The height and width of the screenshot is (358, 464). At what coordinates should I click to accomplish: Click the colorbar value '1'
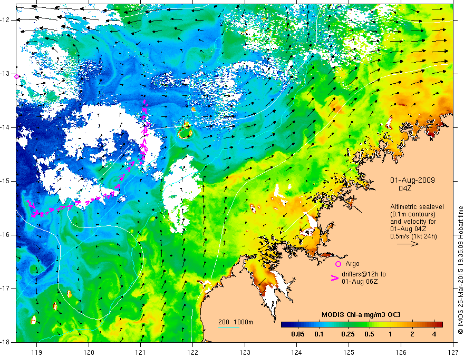391,334
